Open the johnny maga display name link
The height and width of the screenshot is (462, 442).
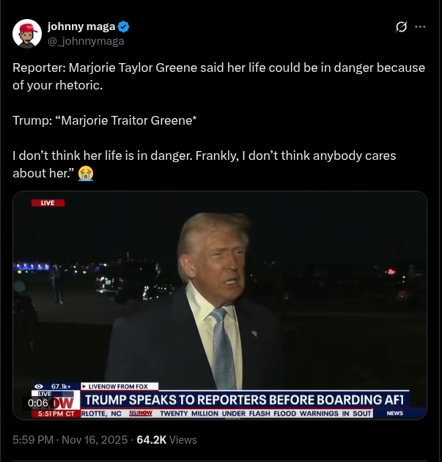(x=81, y=26)
